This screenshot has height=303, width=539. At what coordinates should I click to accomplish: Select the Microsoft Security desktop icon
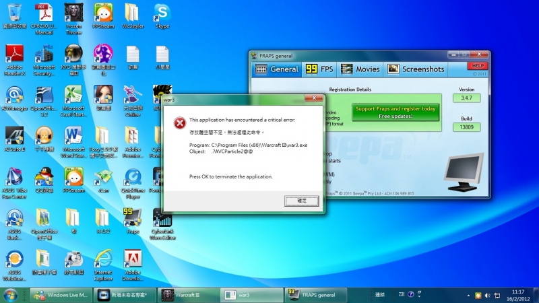pos(44,60)
